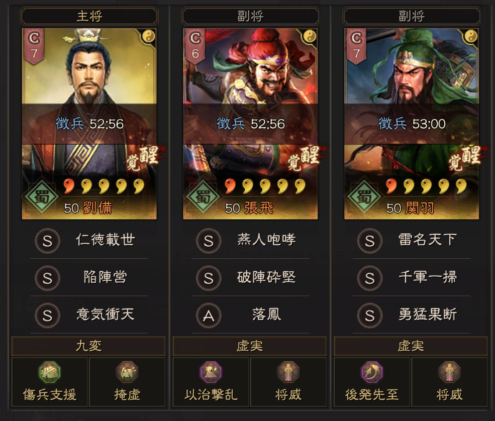Open the 劉備 general card portrait
This screenshot has height=421, width=495.
click(90, 124)
